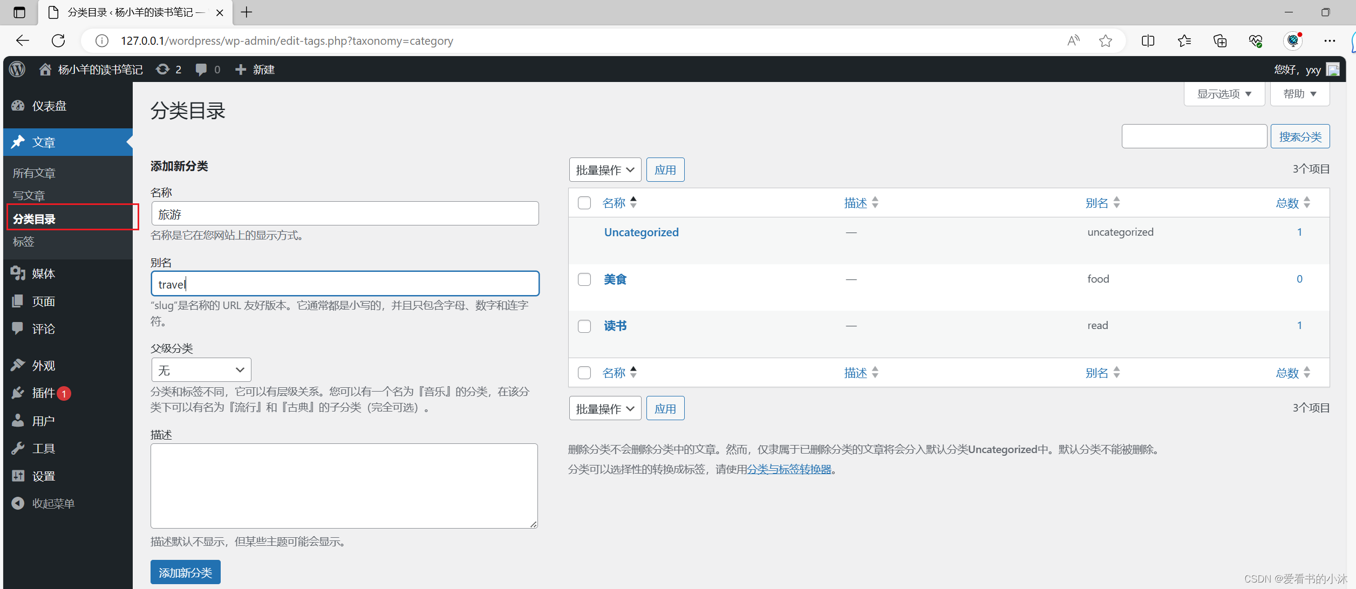
Task: Open the favorites list icon
Action: point(1184,40)
